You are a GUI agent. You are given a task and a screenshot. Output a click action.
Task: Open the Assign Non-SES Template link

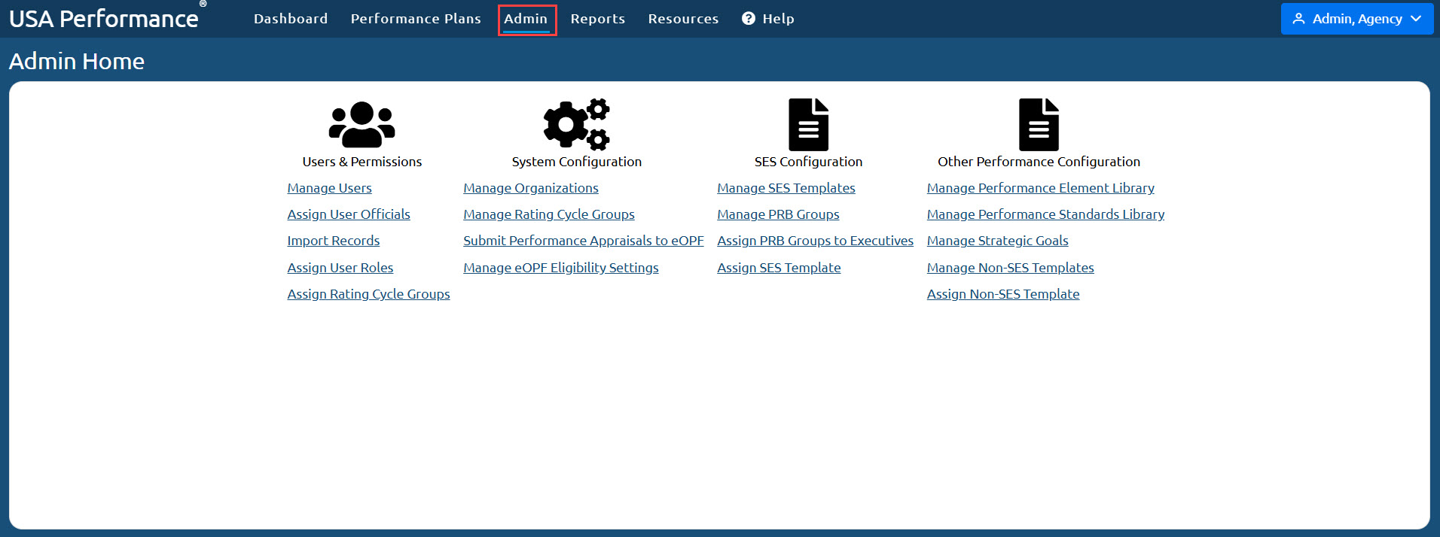pyautogui.click(x=1003, y=294)
